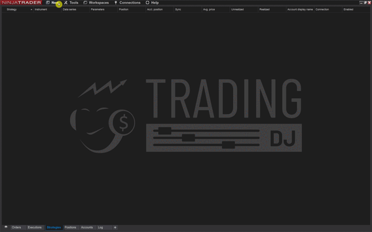Viewport: 372px width, 232px height.
Task: Open the Tools menu
Action: (74, 2)
